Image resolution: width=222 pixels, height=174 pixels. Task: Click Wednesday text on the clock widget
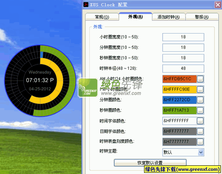40,72
